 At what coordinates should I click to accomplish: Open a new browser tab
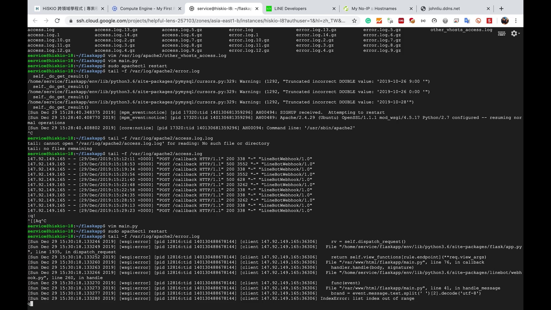pos(501,9)
